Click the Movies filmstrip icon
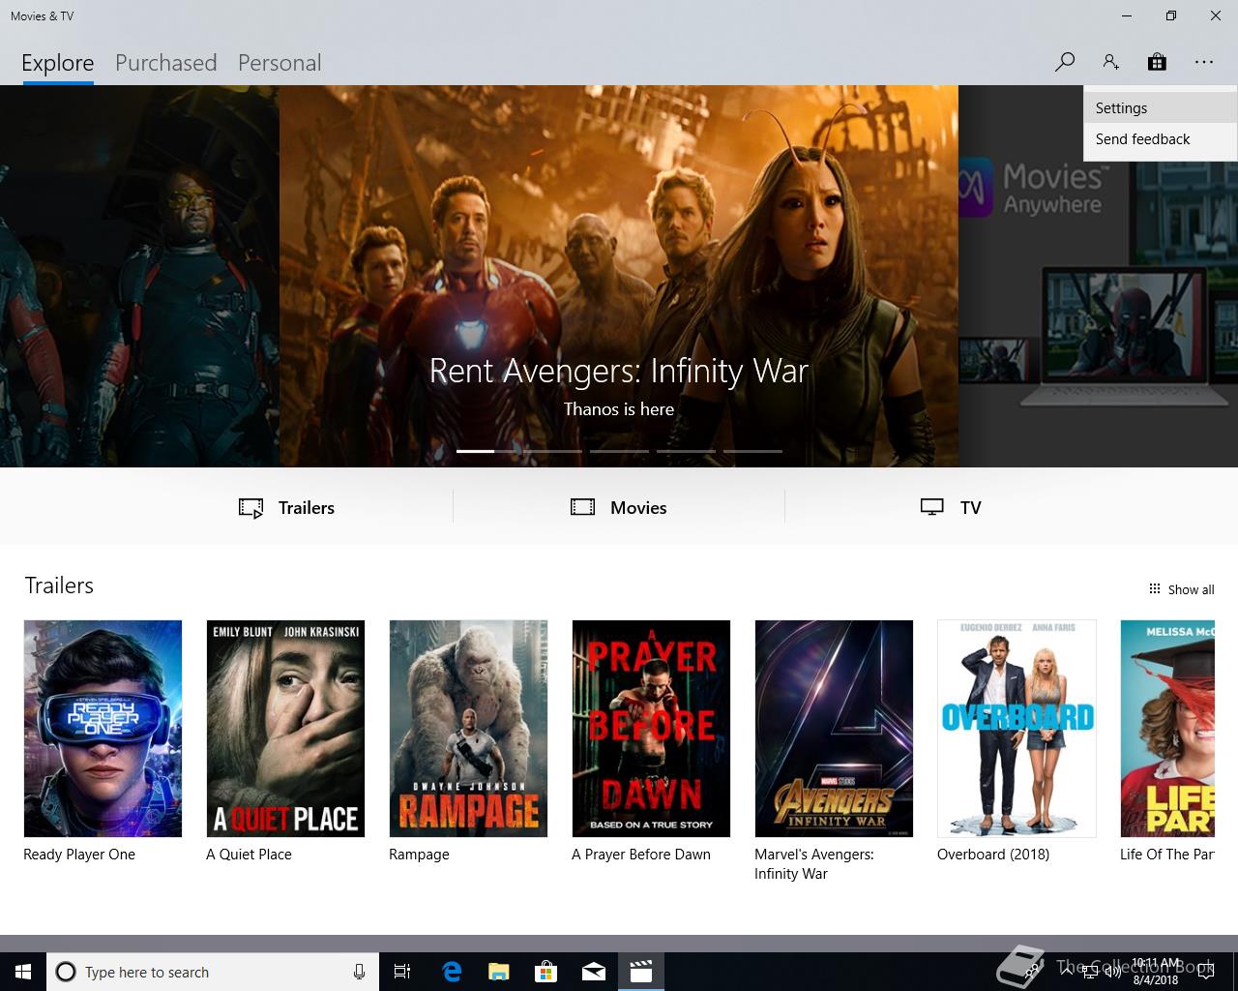 [582, 507]
